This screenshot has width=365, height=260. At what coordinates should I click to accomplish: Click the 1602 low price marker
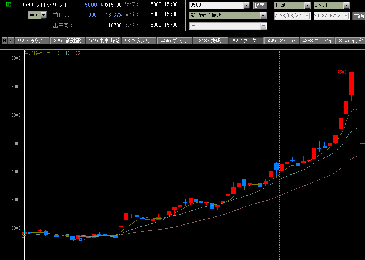pyautogui.click(x=80, y=240)
